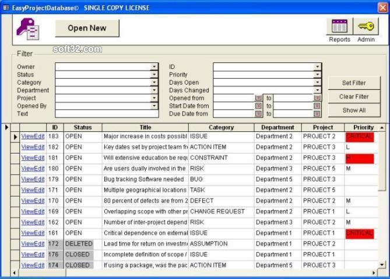Click the Access form icon in title bar
The image size is (390, 279).
6,8
